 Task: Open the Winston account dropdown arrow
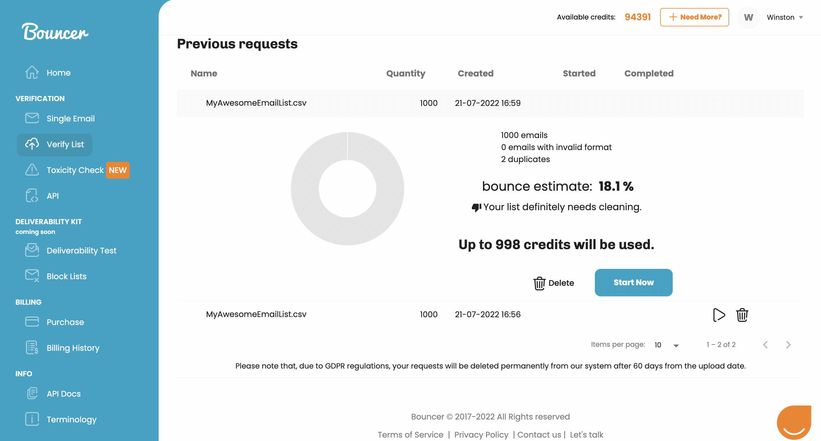801,17
